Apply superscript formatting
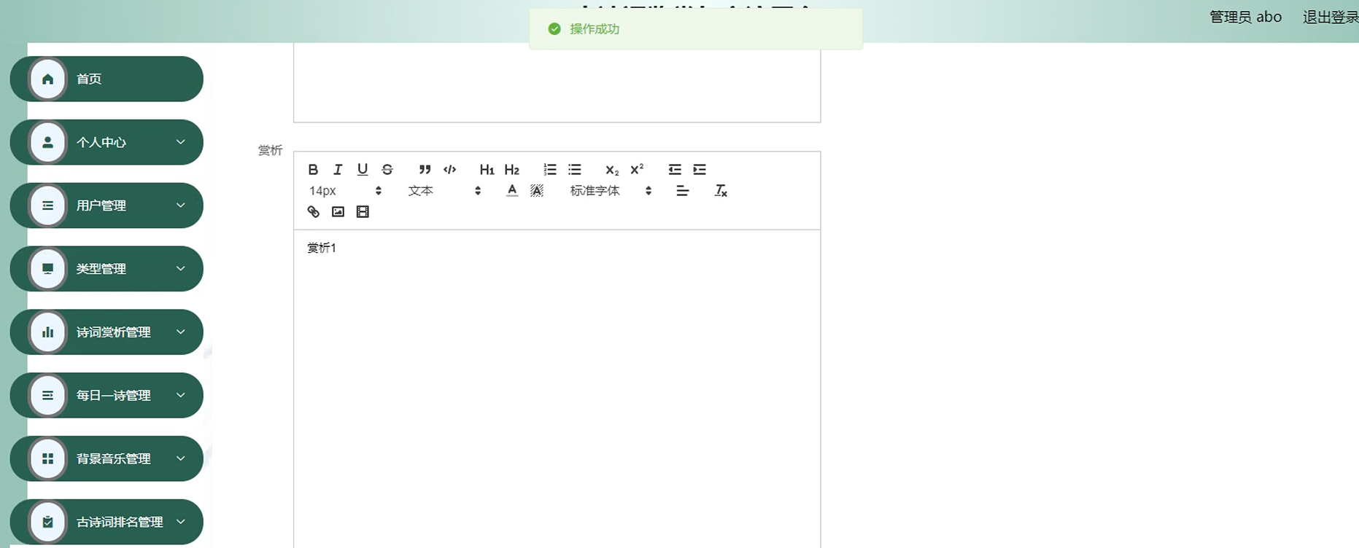This screenshot has width=1359, height=548. pos(637,170)
